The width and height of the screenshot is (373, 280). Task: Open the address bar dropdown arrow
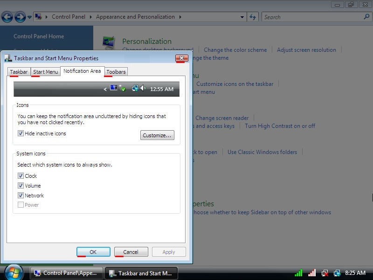[242, 17]
